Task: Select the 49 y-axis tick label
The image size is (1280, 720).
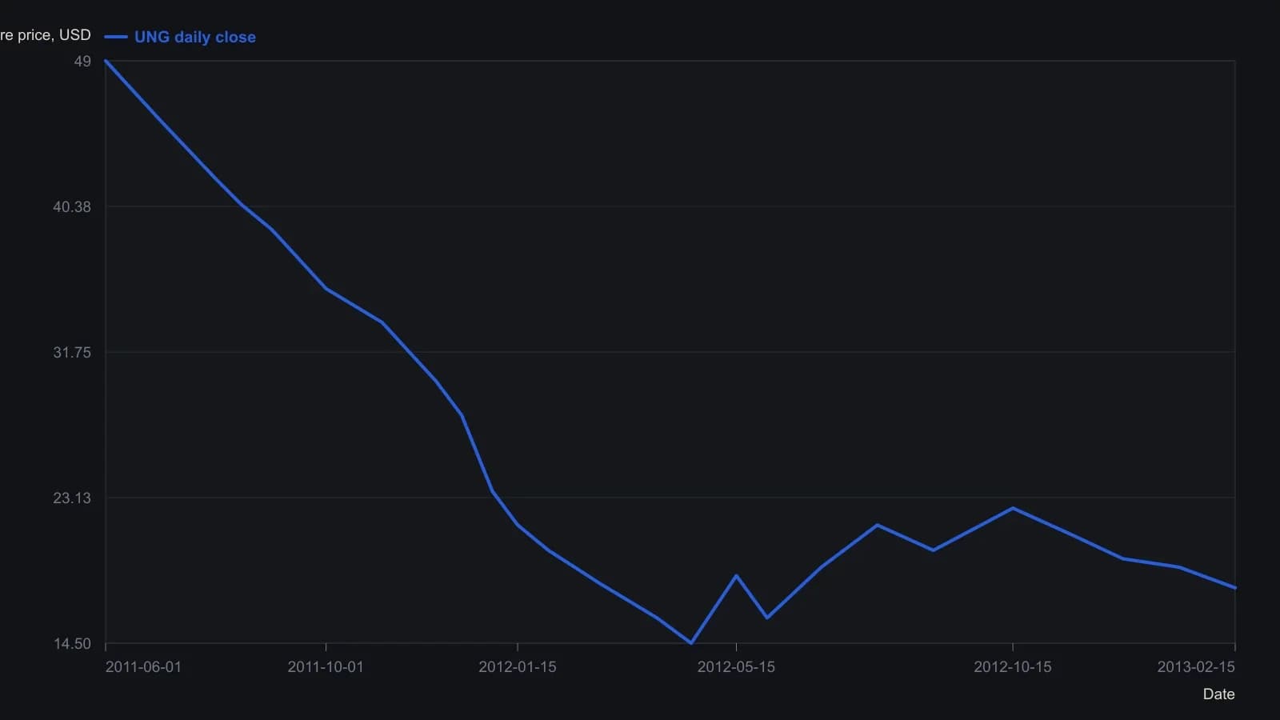Action: [x=82, y=62]
